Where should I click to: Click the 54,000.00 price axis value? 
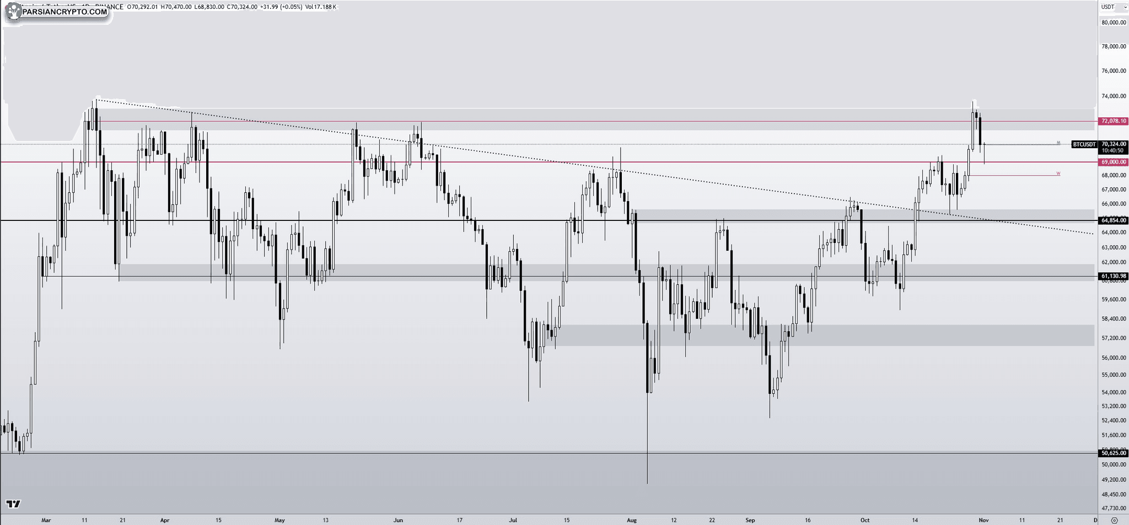pyautogui.click(x=1114, y=393)
